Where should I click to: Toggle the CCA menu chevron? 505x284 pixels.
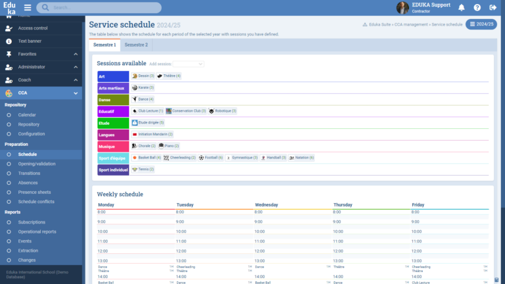76,93
